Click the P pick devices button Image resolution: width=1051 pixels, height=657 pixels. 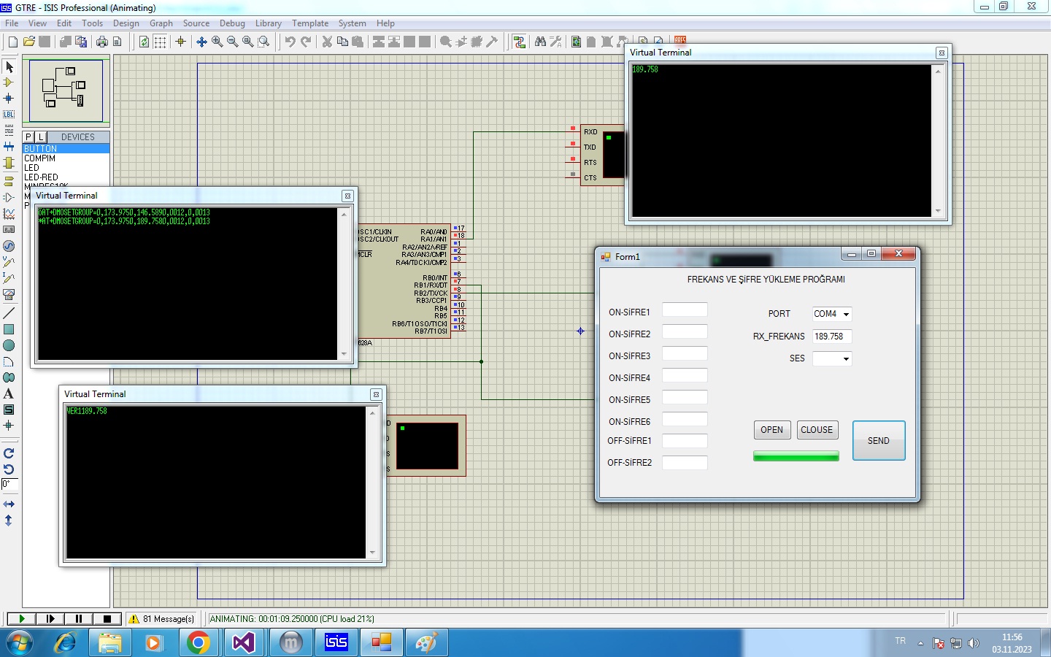(x=28, y=137)
